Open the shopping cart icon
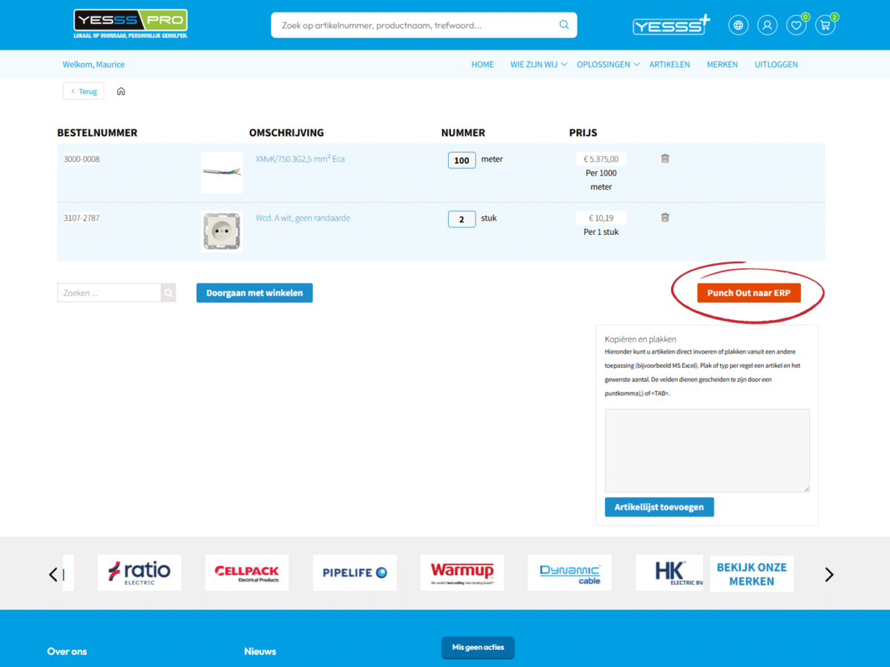Screen dimensions: 890x667 [x=825, y=25]
